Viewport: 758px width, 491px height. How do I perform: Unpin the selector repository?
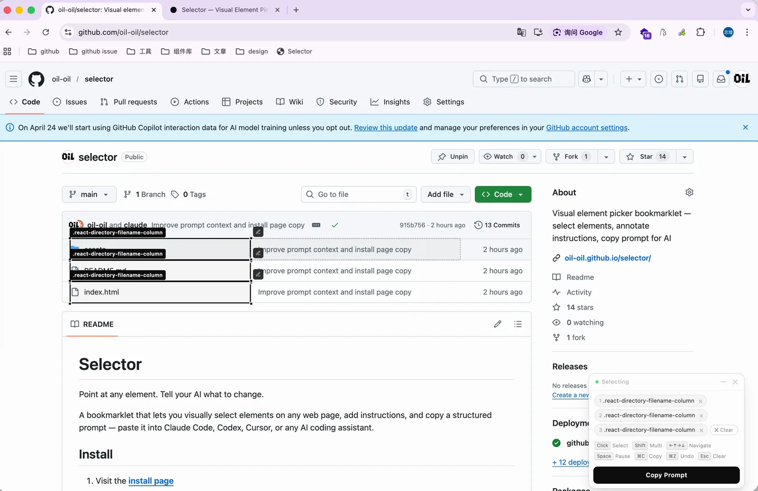pos(453,157)
